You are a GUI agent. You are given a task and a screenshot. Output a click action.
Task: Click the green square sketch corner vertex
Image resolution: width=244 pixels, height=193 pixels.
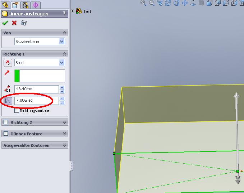coord(114,153)
